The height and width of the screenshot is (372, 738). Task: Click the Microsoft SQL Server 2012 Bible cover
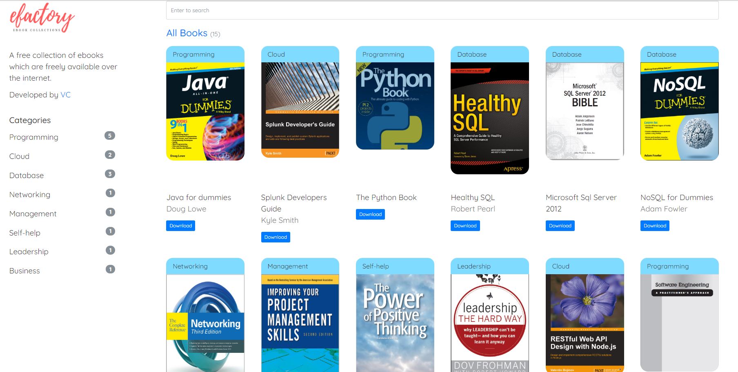tap(585, 111)
